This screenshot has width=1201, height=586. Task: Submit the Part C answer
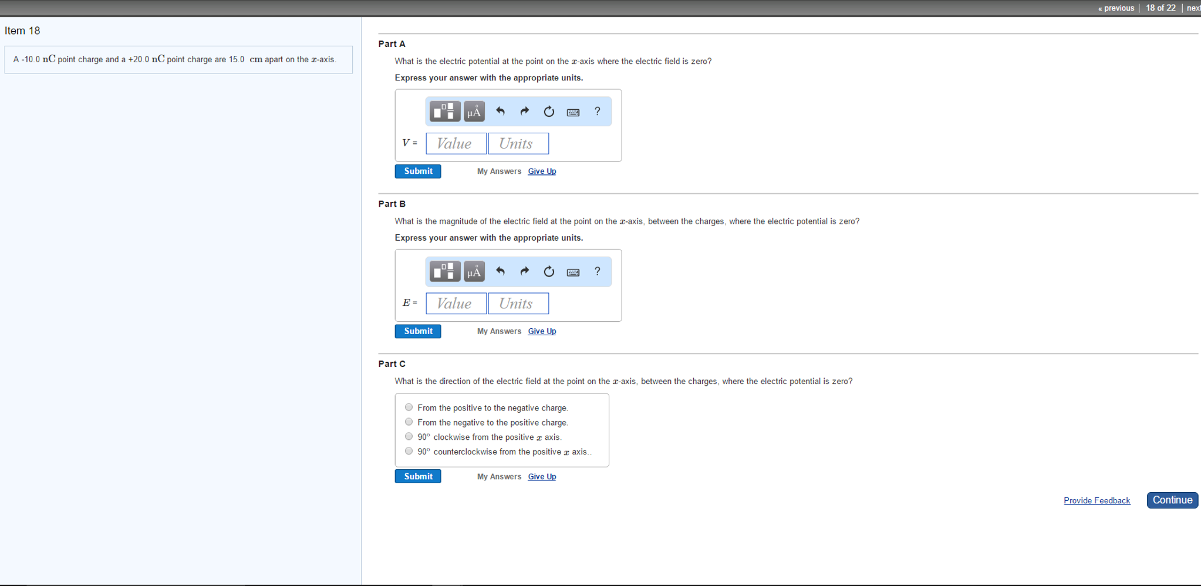click(x=418, y=476)
